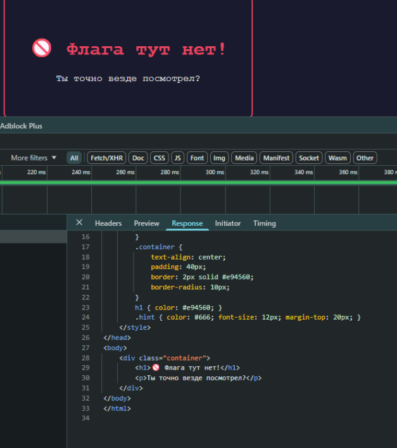Toggle the Manifest request filter
This screenshot has width=397, height=448.
coord(276,158)
